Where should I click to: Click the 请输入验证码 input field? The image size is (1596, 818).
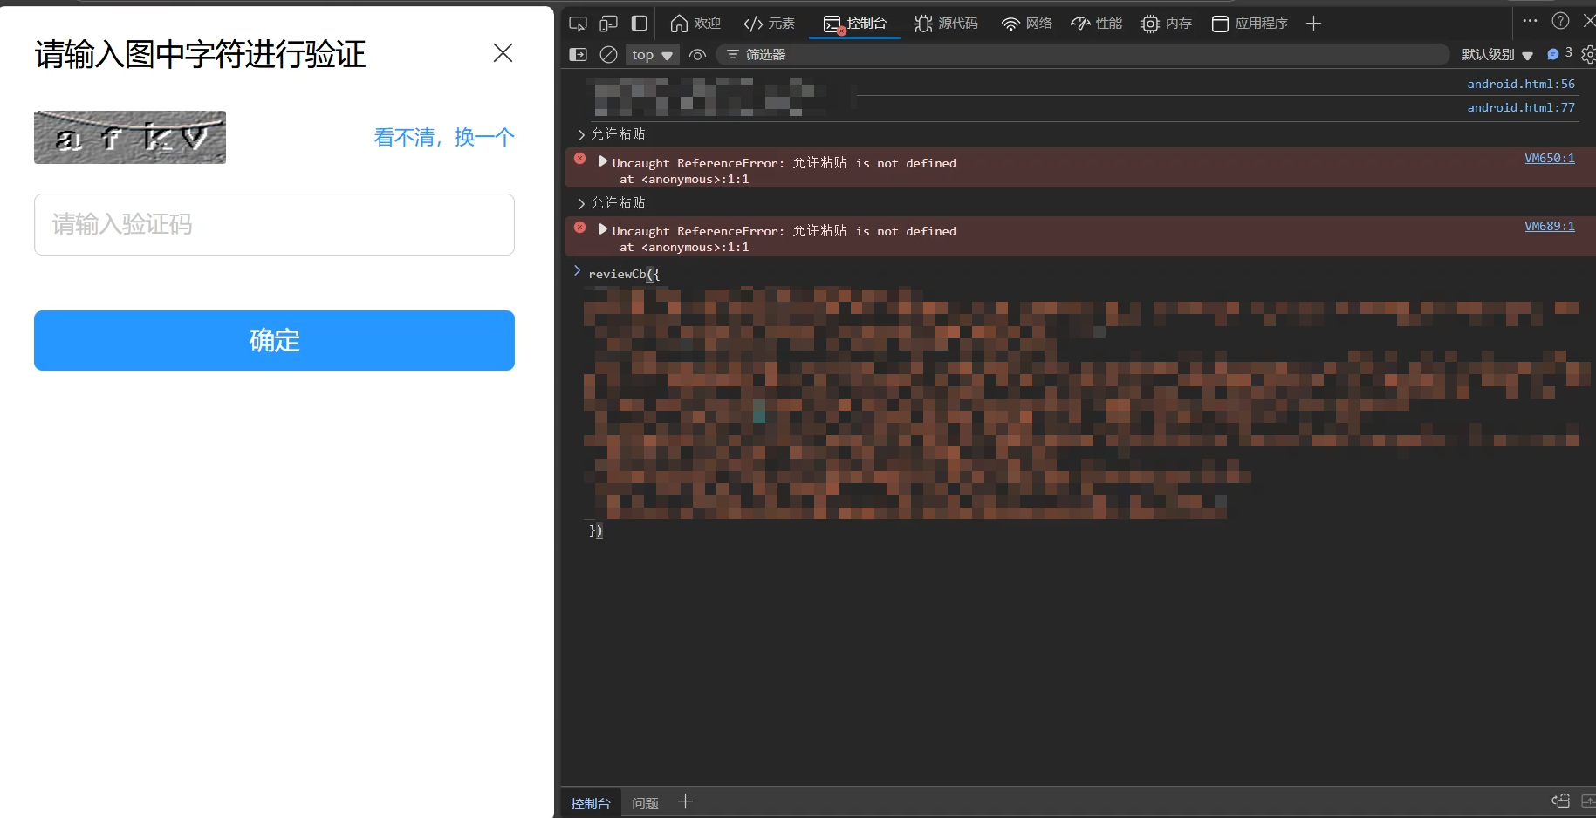(274, 225)
